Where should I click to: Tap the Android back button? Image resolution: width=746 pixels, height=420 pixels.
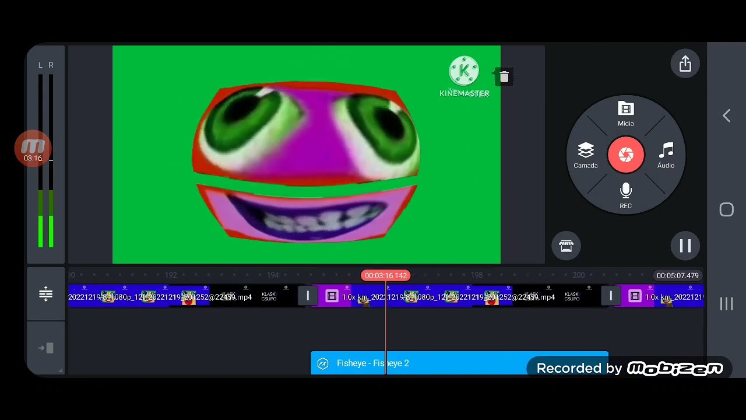tap(726, 116)
